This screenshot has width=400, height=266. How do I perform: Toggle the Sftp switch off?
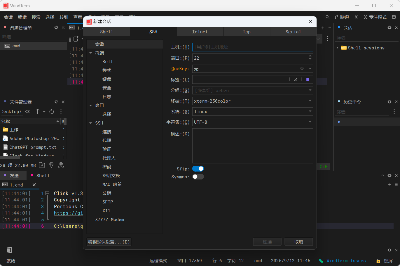198,169
